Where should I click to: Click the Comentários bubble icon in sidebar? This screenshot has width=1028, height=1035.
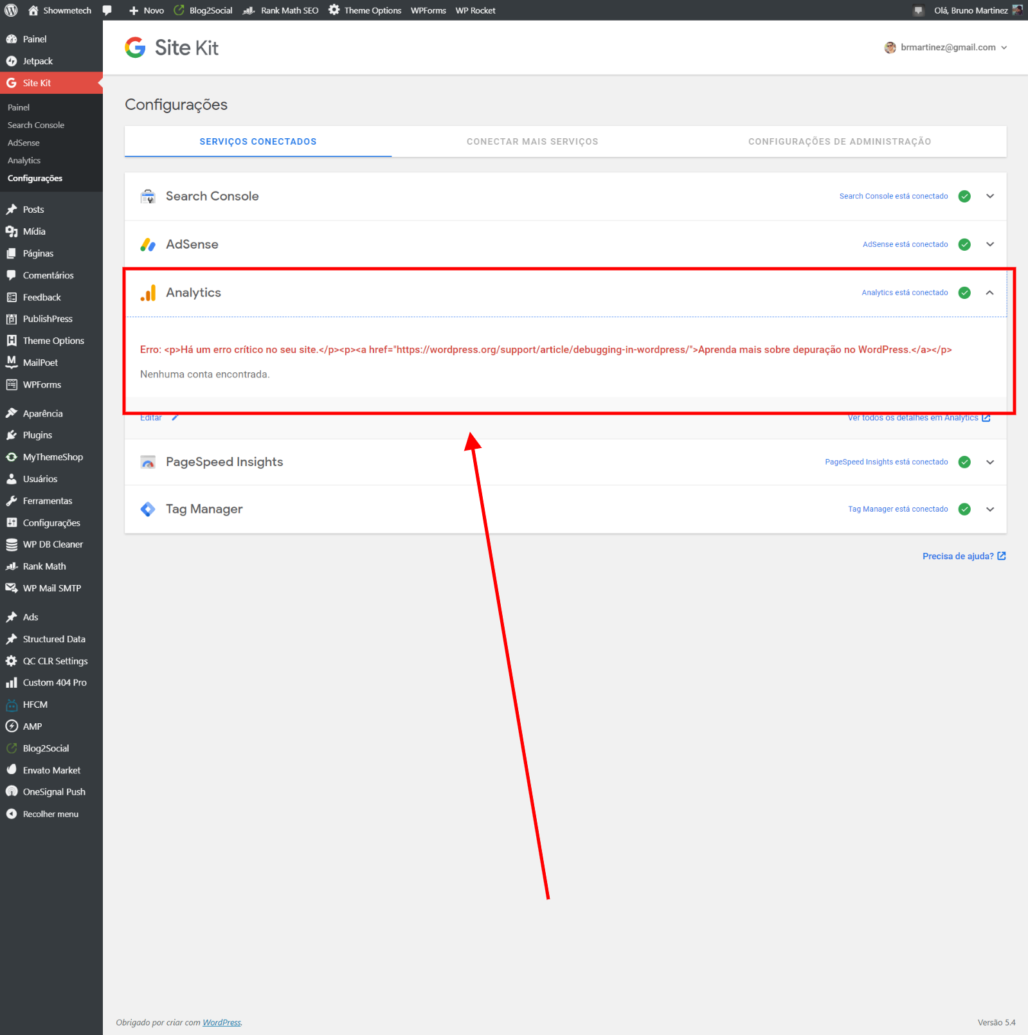point(12,275)
